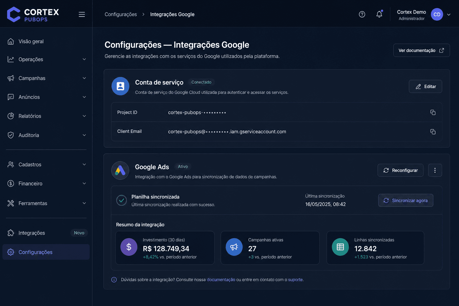Viewport: 459px width, 306px height.
Task: Click the Auditoria shield icon
Action: click(x=11, y=135)
